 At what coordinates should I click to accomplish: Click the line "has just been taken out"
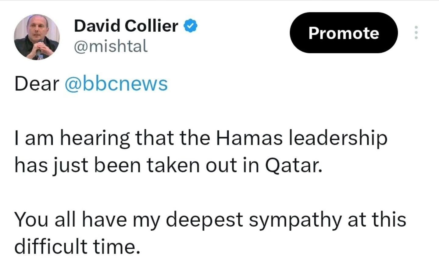point(168,165)
